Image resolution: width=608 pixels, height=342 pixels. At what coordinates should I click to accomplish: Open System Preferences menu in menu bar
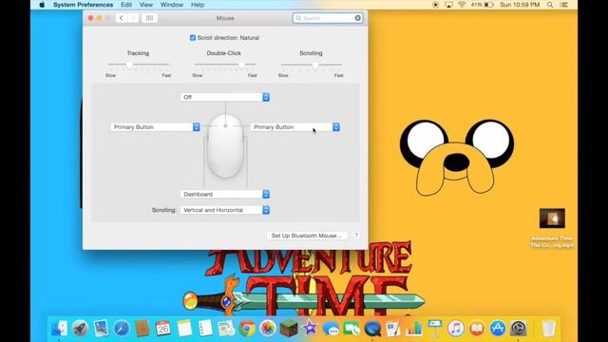pos(83,5)
